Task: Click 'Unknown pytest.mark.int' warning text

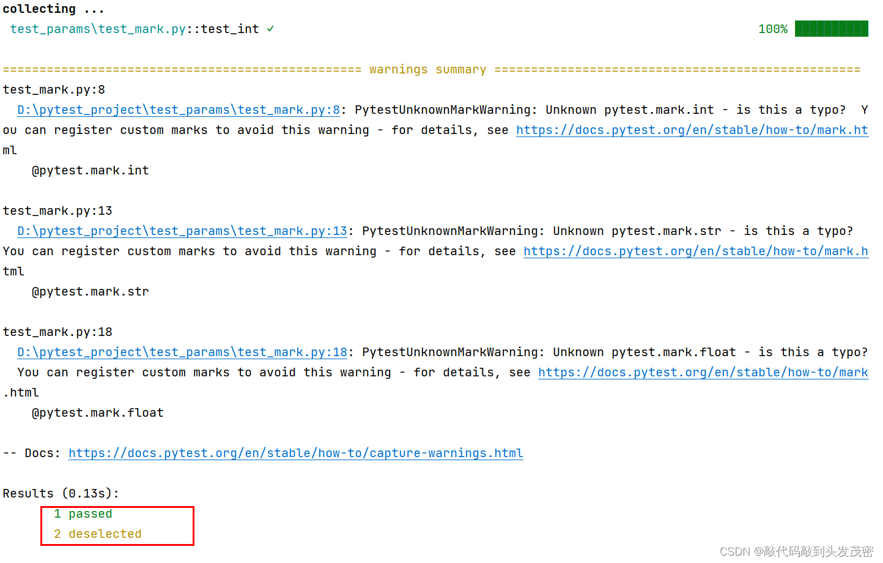Action: pyautogui.click(x=630, y=110)
